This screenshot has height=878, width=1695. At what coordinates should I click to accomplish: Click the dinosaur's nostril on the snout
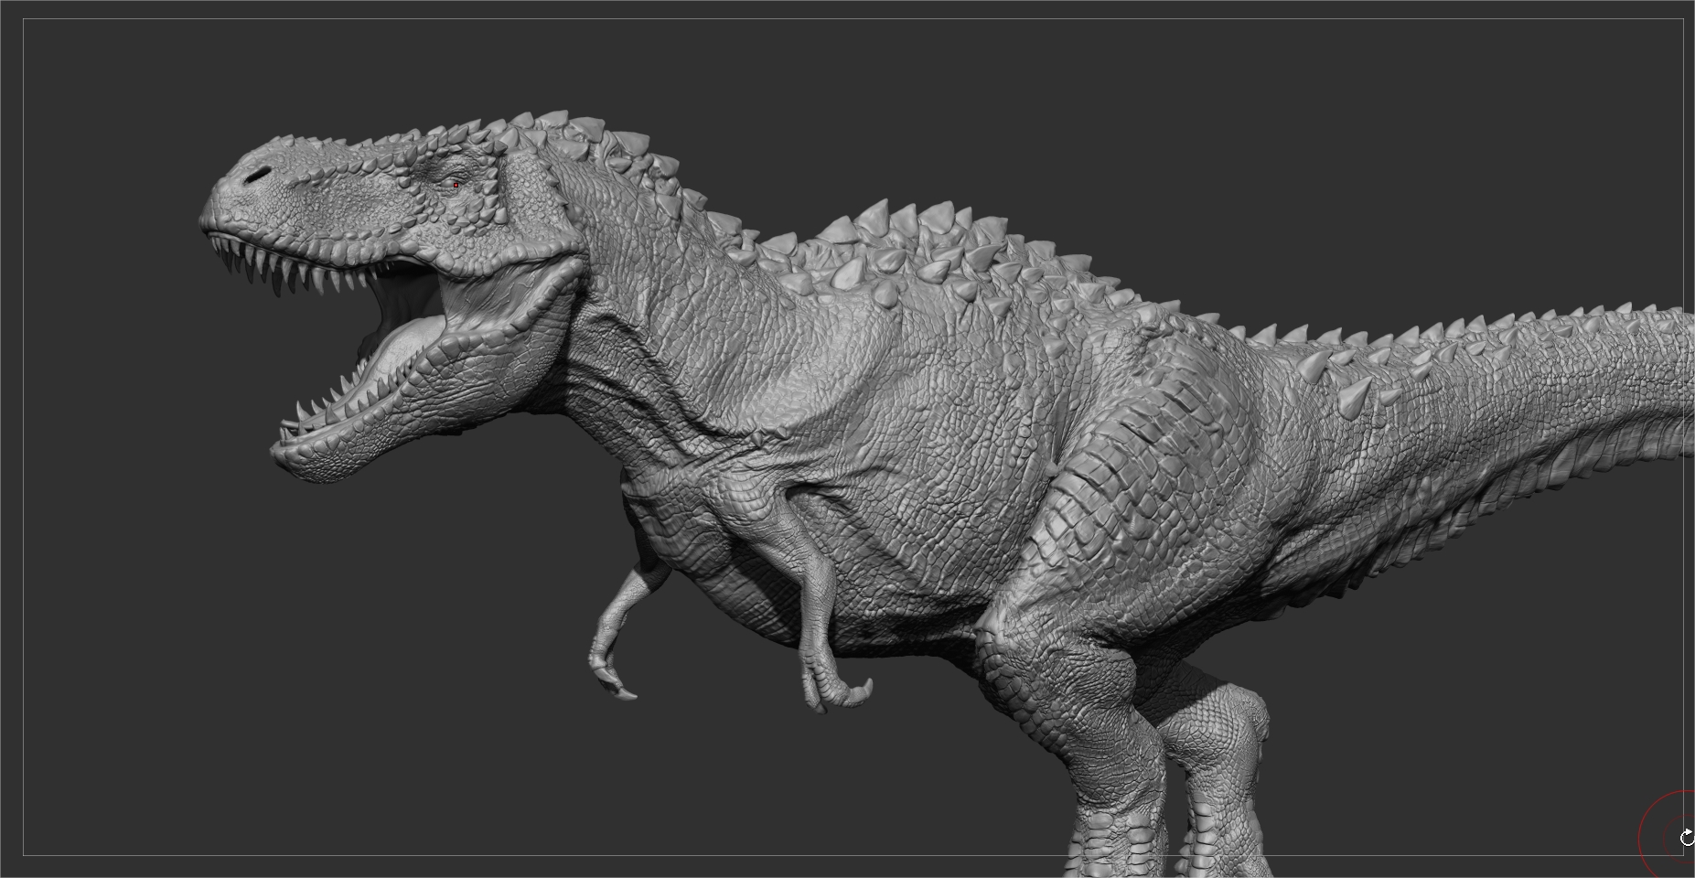[x=258, y=173]
